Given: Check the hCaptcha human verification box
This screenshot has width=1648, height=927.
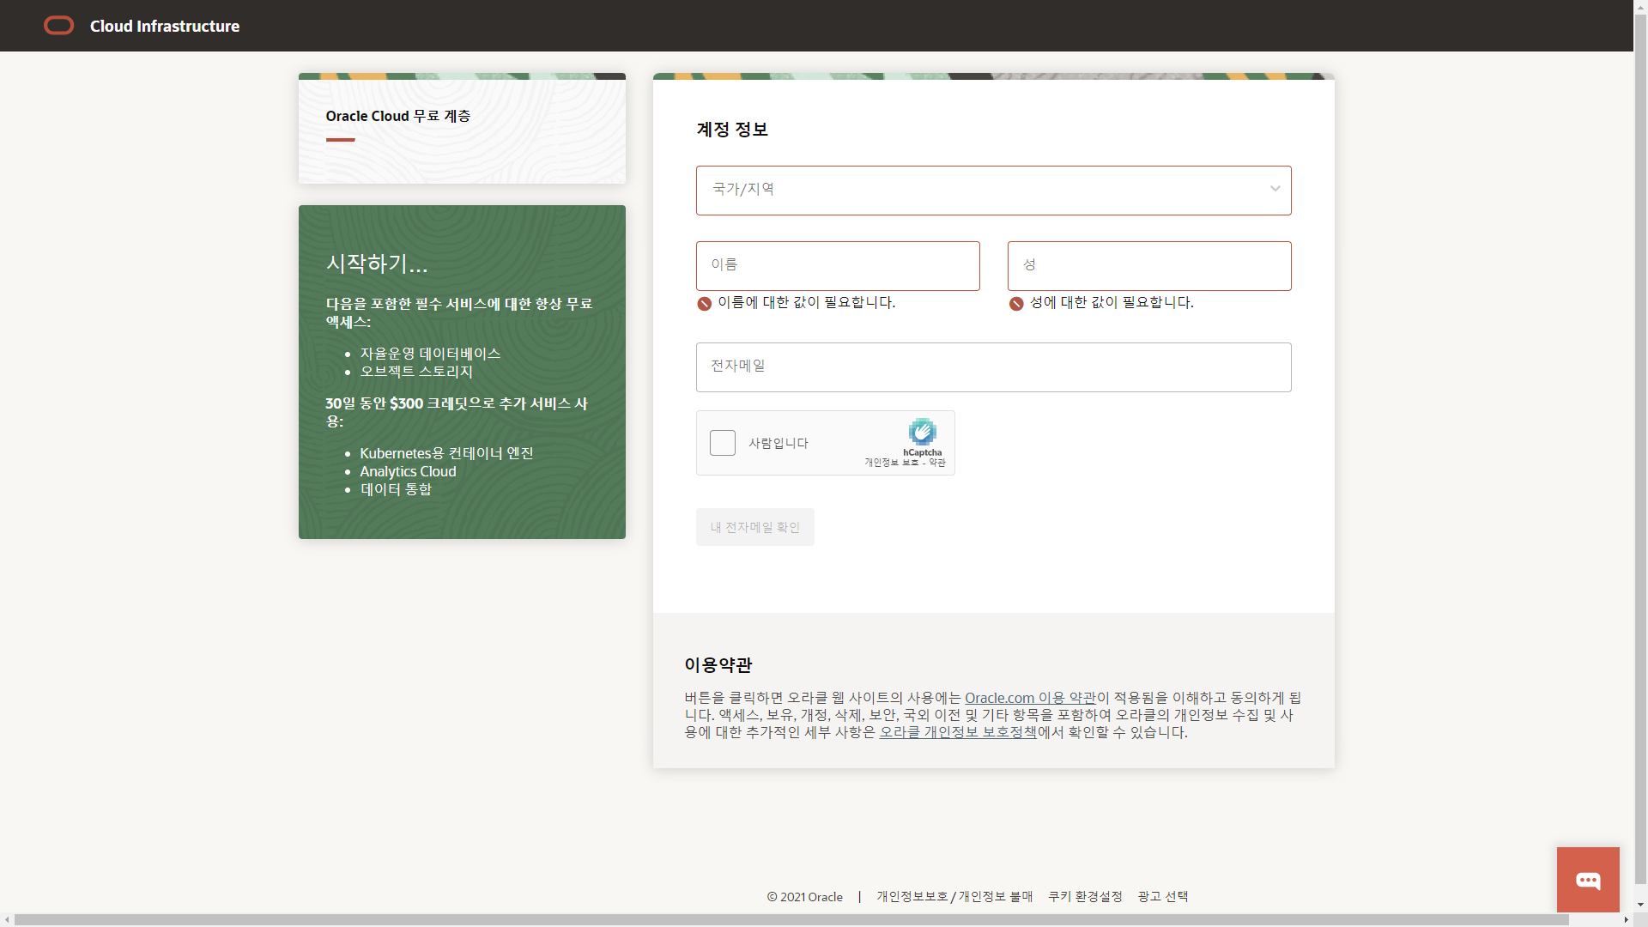Looking at the screenshot, I should tap(723, 443).
